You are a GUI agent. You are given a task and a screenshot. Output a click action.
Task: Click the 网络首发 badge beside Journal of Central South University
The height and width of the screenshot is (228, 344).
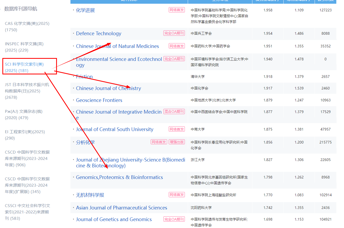tap(176, 129)
